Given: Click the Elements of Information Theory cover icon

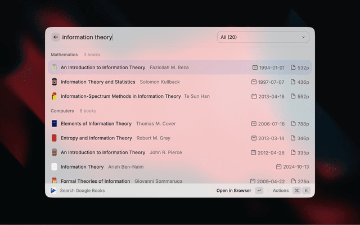Looking at the screenshot, I should [x=55, y=124].
